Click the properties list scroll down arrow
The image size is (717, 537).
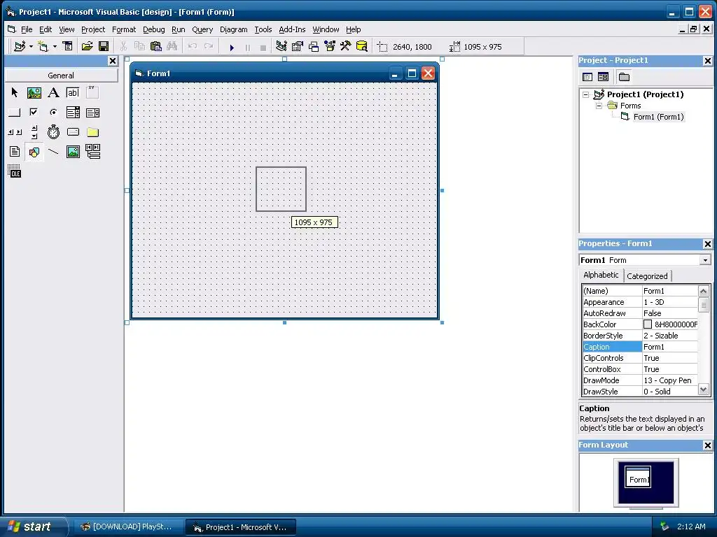coord(703,389)
